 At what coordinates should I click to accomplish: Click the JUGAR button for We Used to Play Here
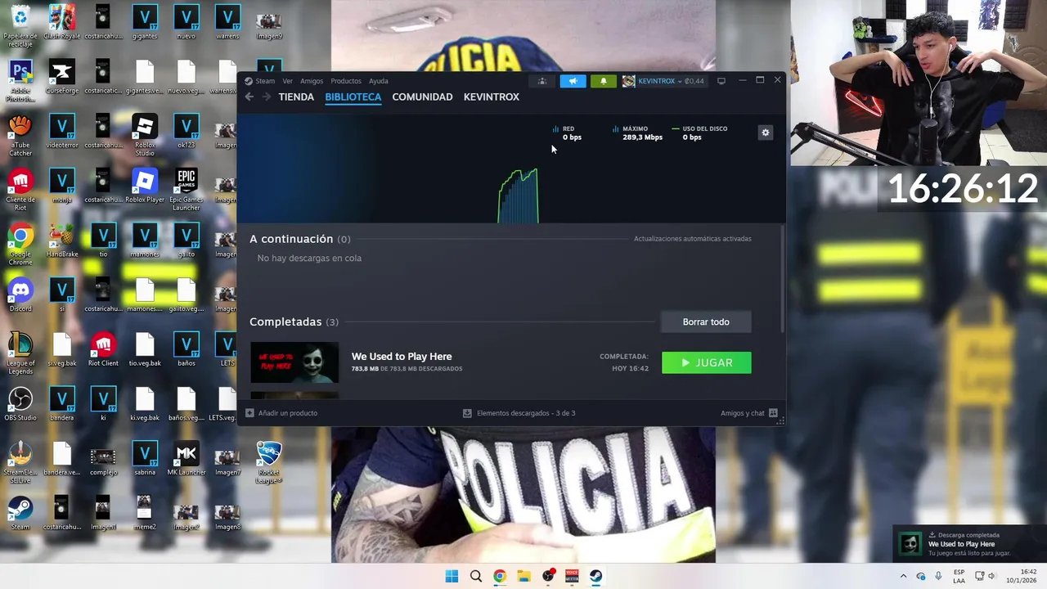706,362
